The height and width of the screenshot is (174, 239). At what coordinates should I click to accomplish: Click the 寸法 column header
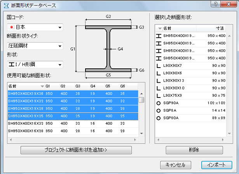(210, 28)
